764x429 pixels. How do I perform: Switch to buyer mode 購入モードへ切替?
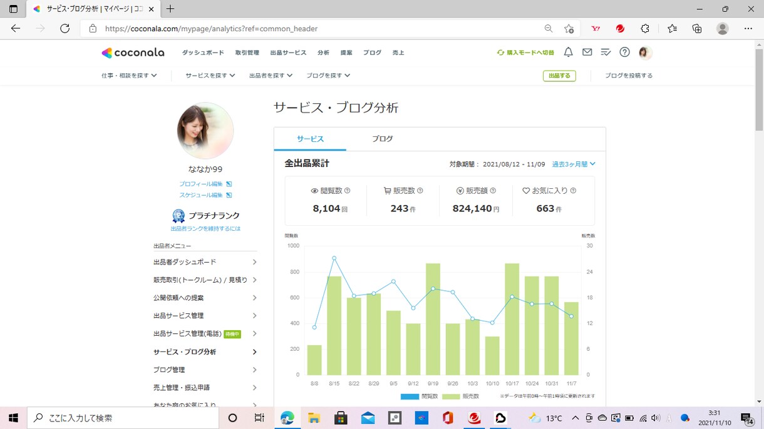[x=525, y=53]
